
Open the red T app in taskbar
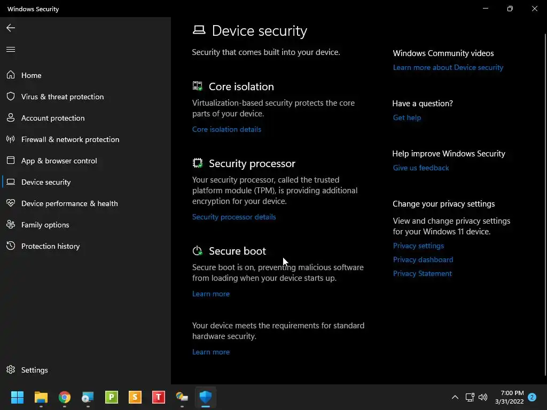158,397
